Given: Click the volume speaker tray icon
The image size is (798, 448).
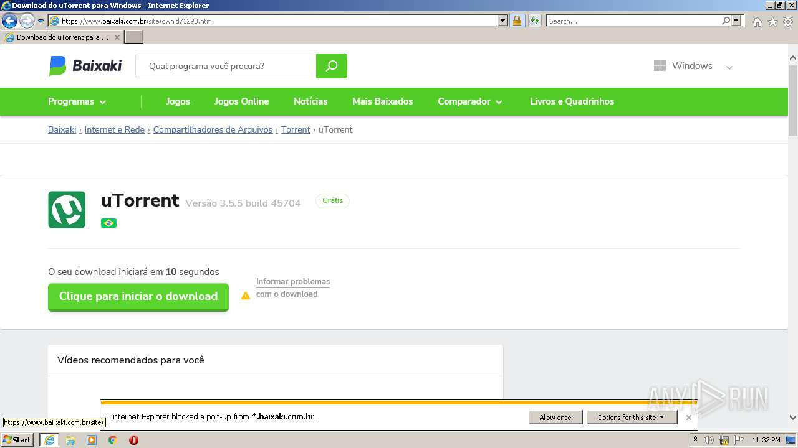Looking at the screenshot, I should pos(709,440).
